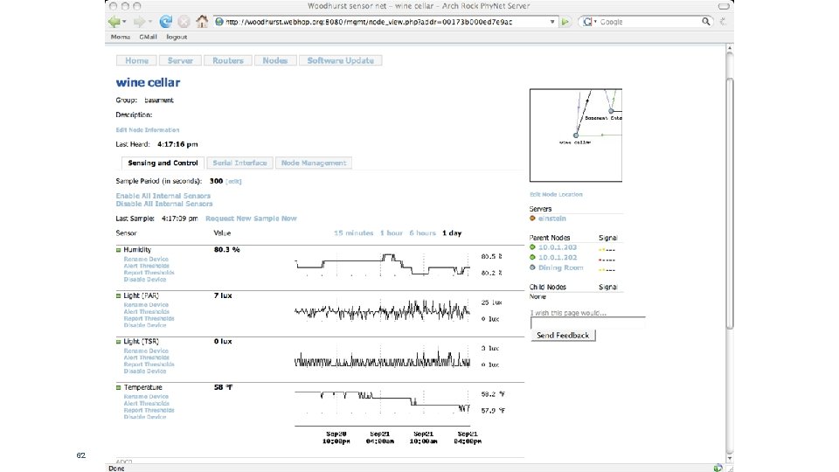The width and height of the screenshot is (839, 472).
Task: Stop loading with the stop icon
Action: point(184,22)
